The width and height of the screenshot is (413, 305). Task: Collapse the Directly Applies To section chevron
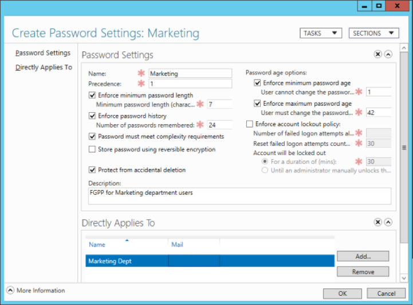pyautogui.click(x=388, y=222)
